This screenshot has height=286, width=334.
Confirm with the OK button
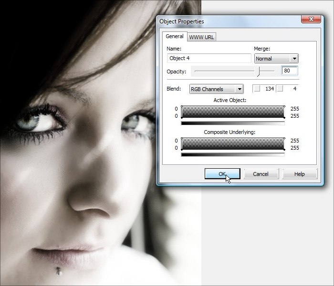point(222,174)
